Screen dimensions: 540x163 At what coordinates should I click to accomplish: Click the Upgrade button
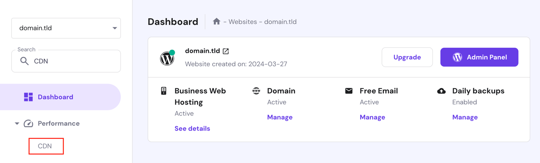click(407, 57)
